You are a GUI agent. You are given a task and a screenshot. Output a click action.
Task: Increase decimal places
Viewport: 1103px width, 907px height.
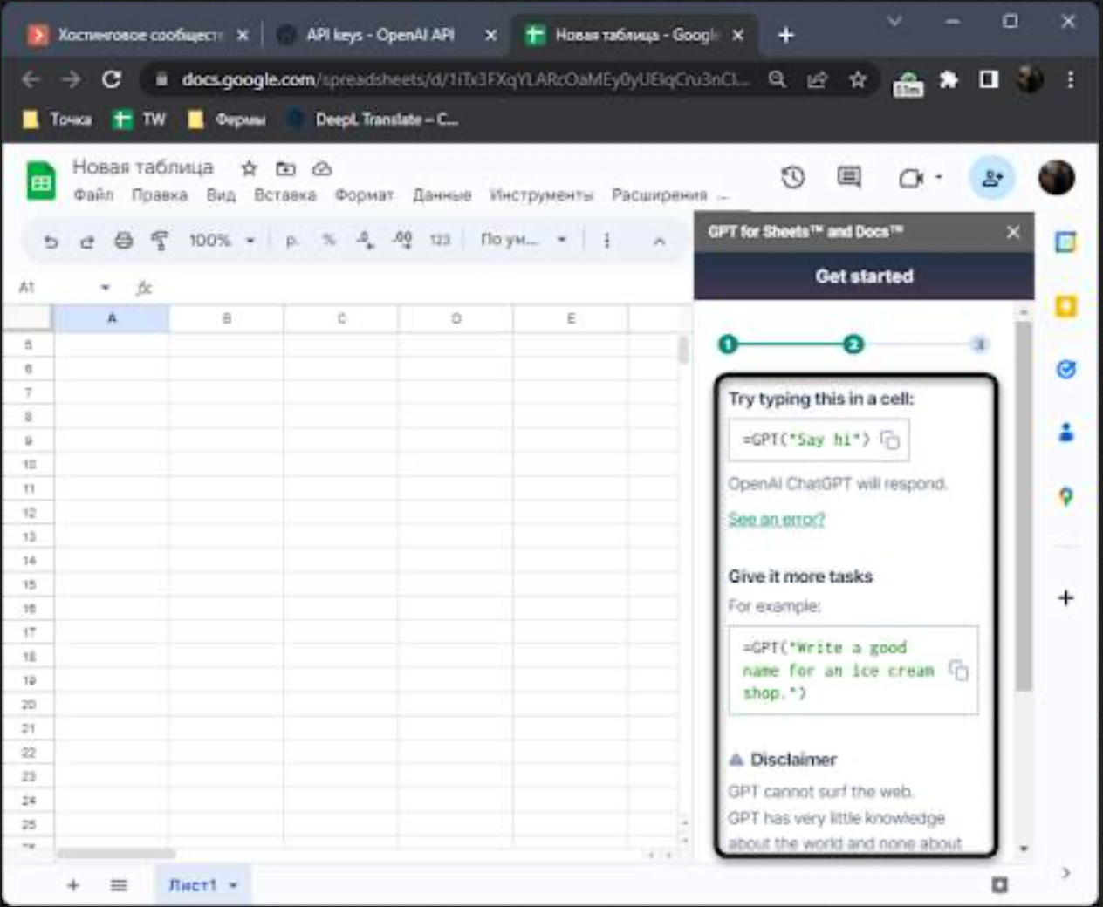pos(402,240)
